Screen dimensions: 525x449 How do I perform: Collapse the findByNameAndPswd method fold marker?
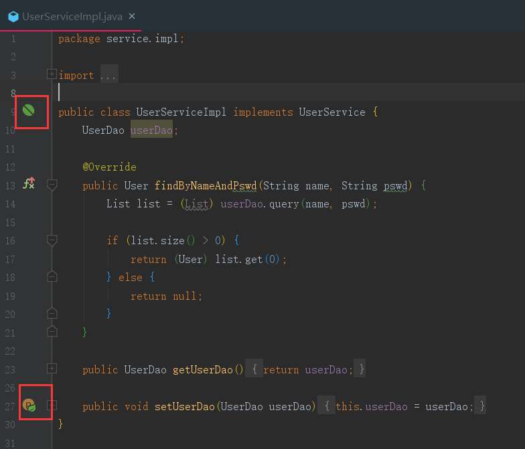point(52,185)
